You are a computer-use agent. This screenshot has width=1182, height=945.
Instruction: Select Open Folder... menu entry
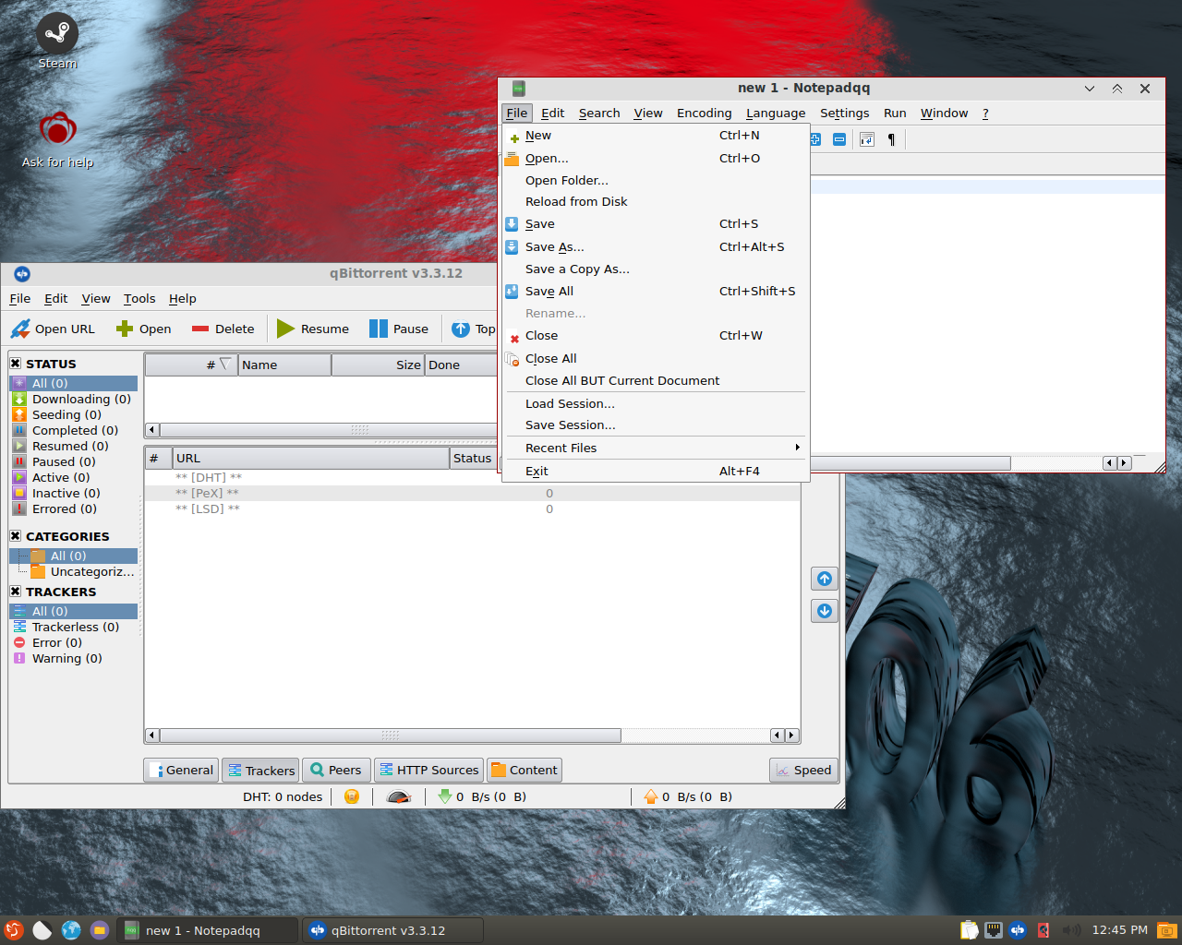click(656, 180)
